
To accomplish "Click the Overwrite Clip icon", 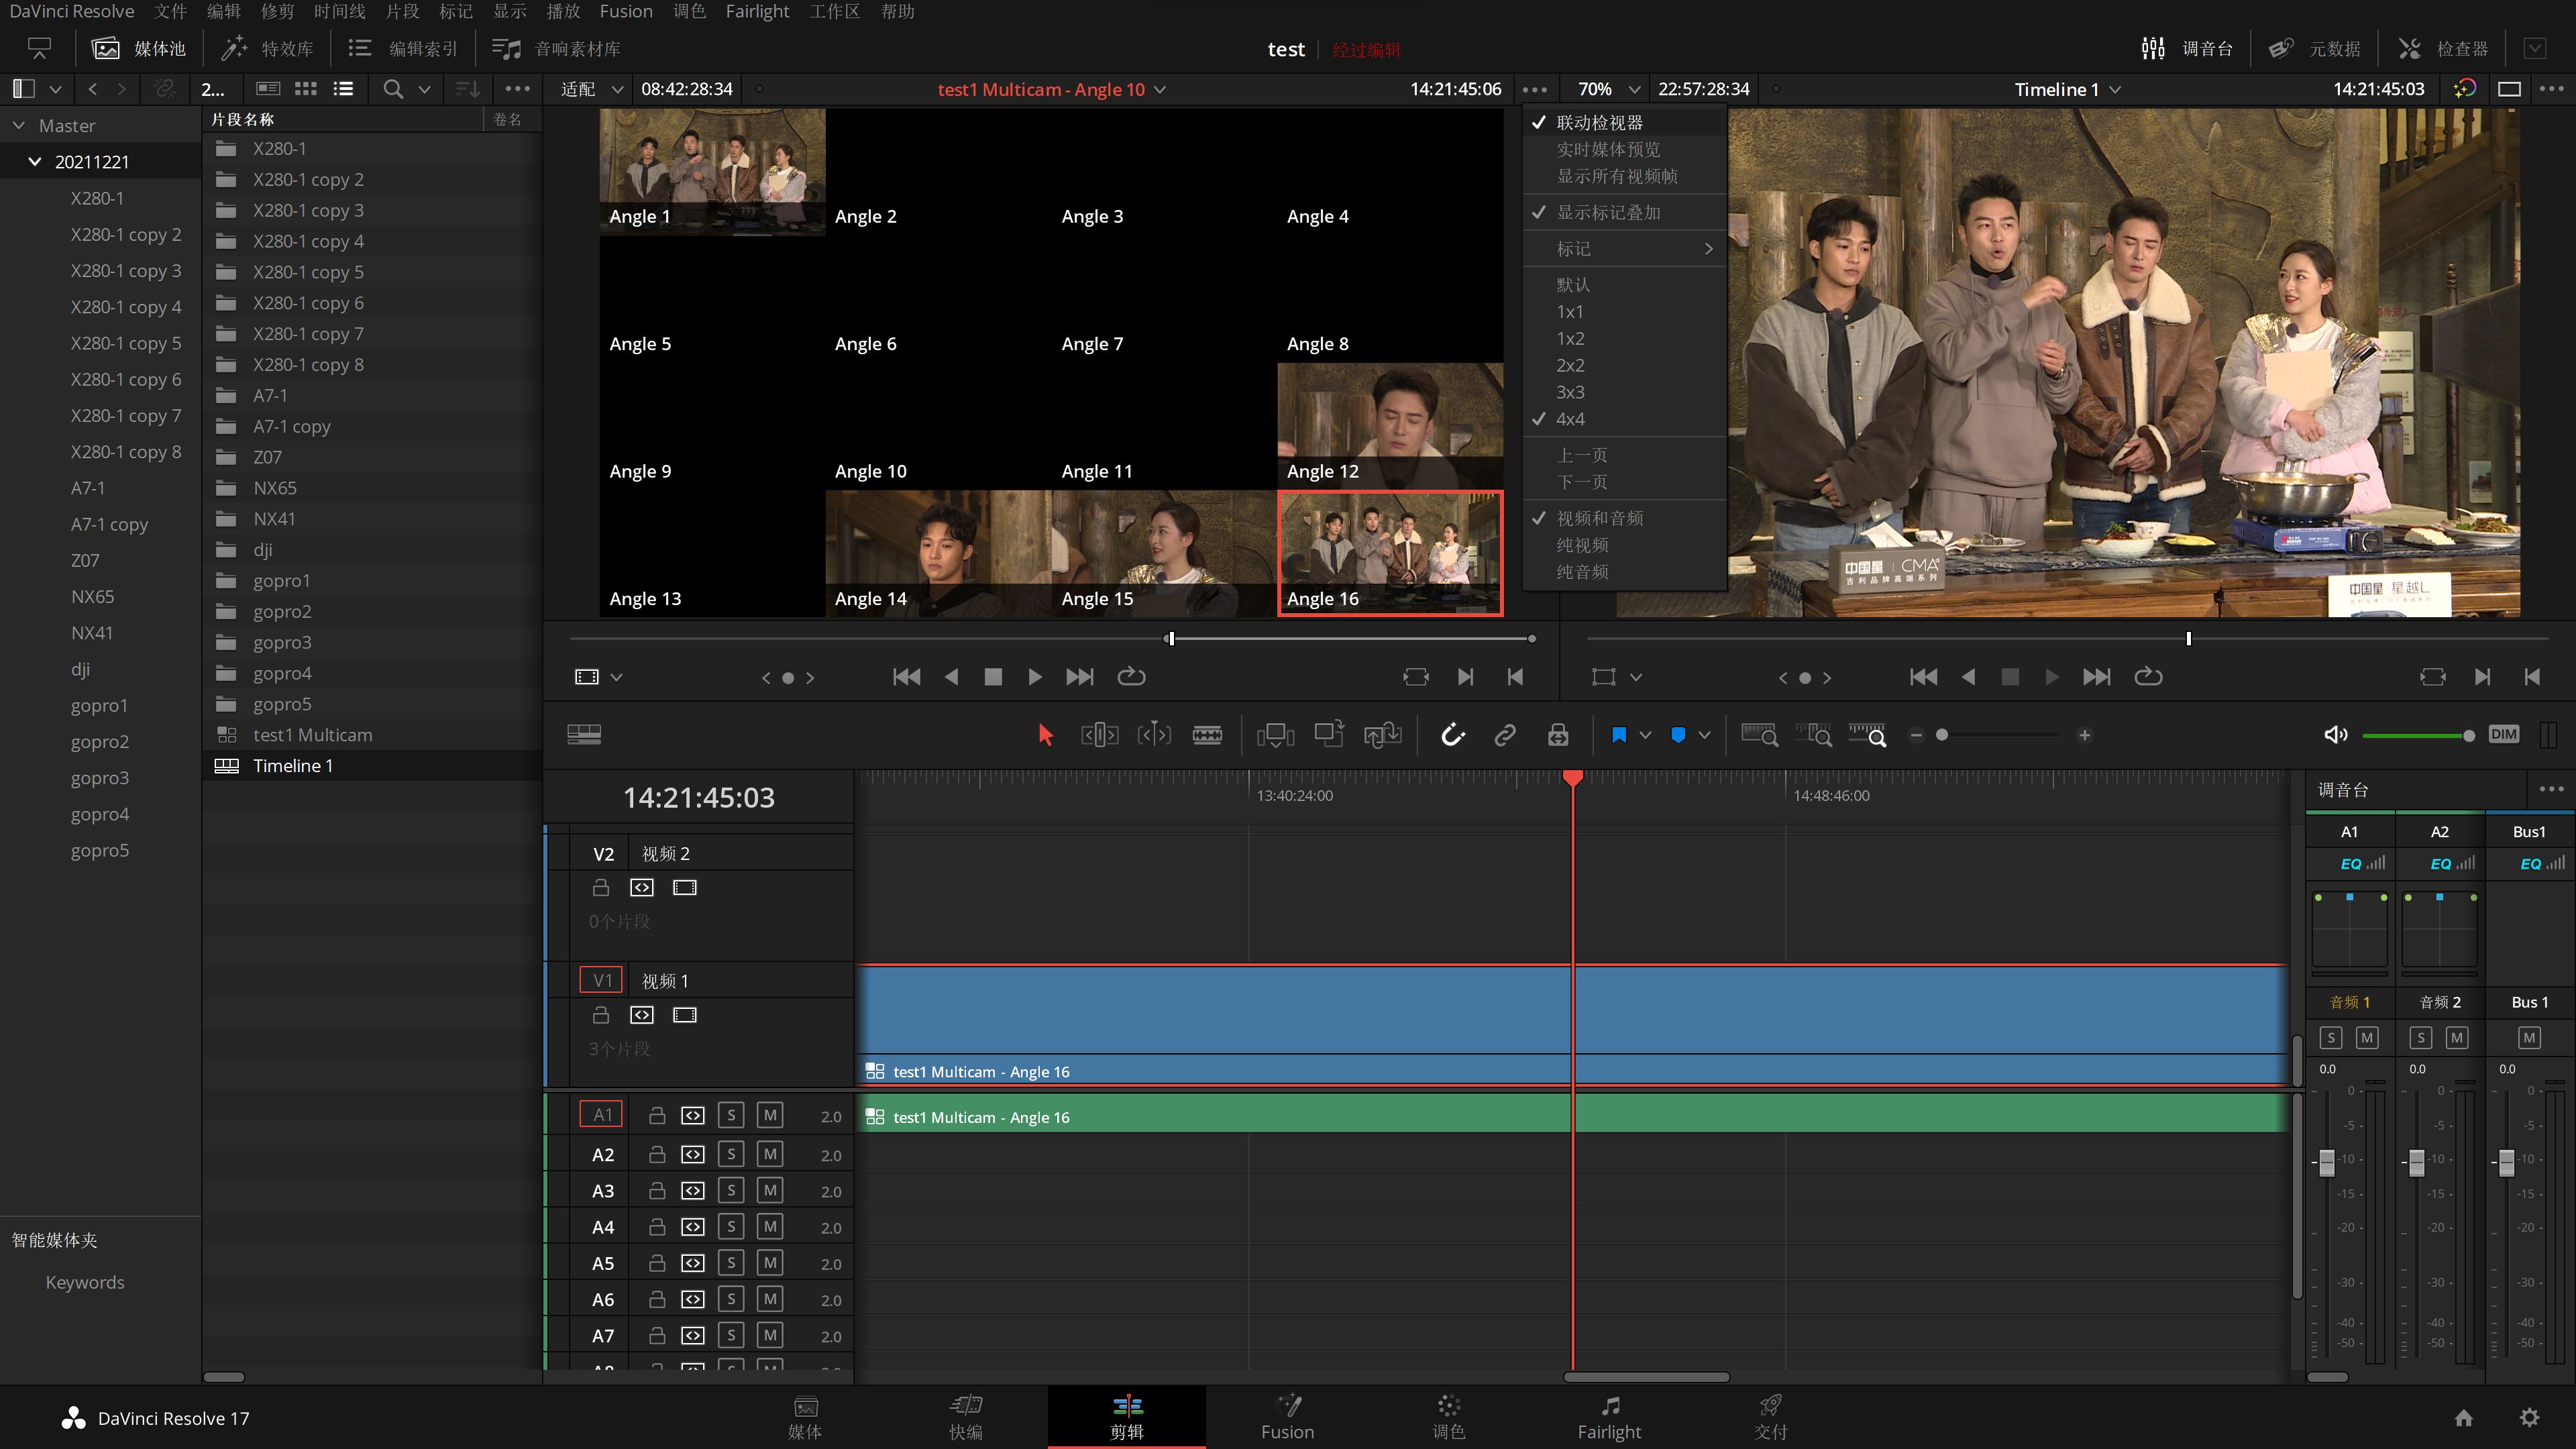I will tap(1329, 735).
